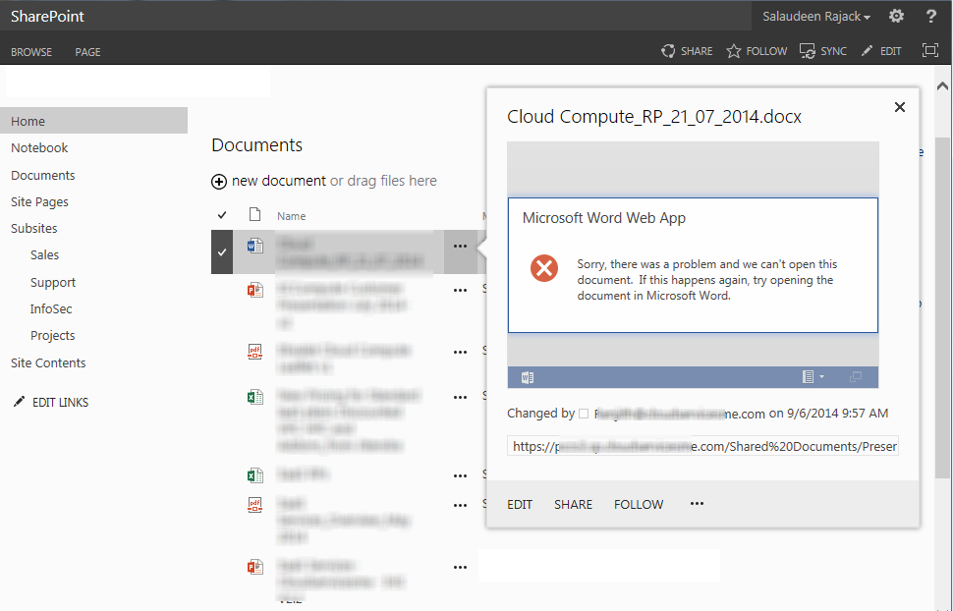Viewport: 953px width, 611px height.
Task: Click the popout icon in the preview footer
Action: click(855, 377)
